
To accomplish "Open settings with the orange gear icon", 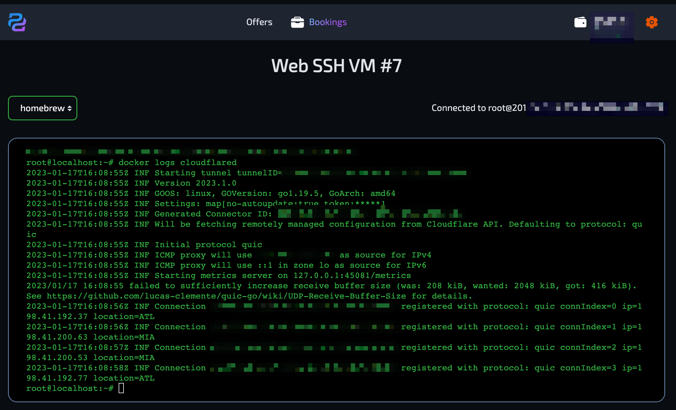I will [651, 22].
